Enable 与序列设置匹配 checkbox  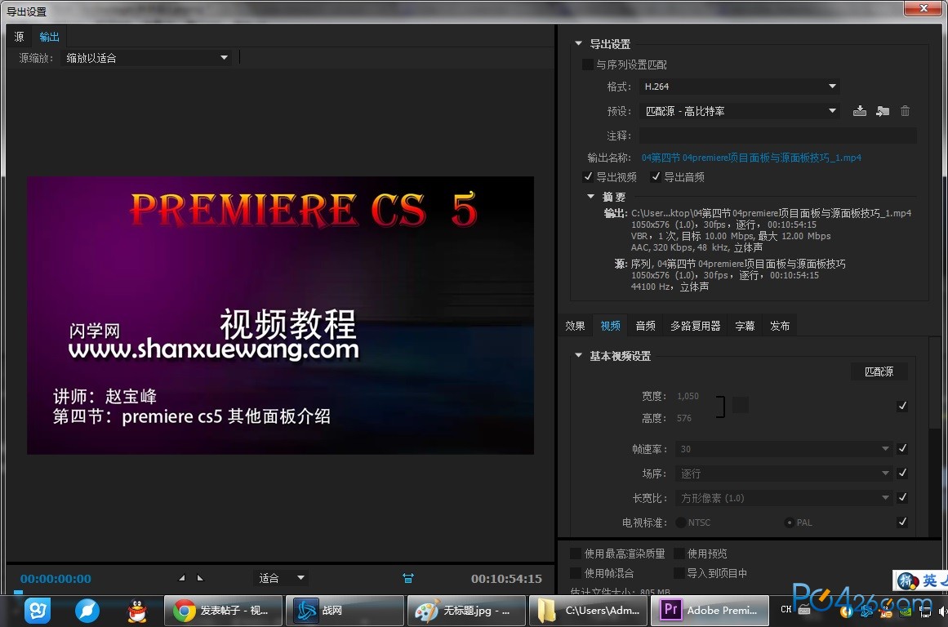pyautogui.click(x=586, y=64)
